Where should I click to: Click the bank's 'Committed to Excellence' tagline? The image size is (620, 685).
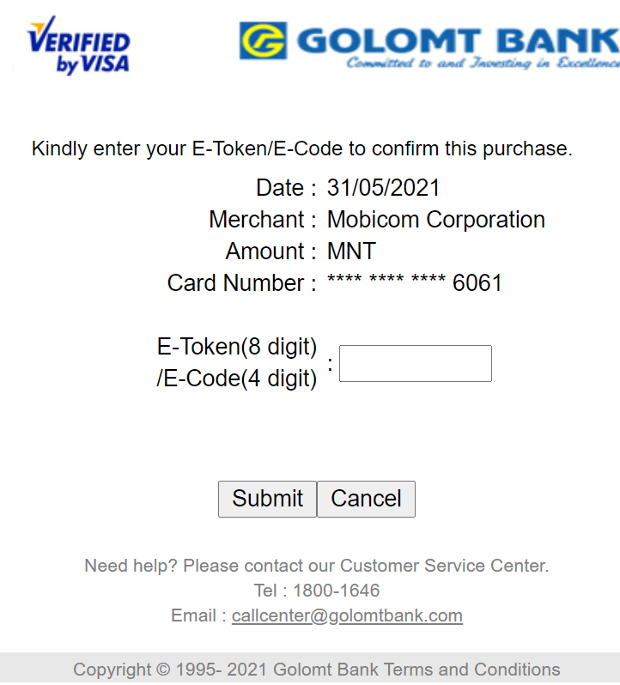483,63
